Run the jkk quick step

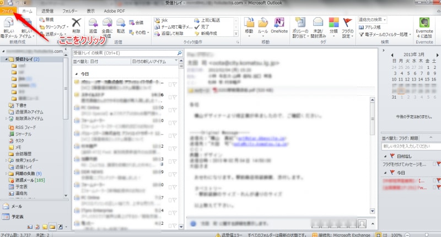tap(161, 20)
